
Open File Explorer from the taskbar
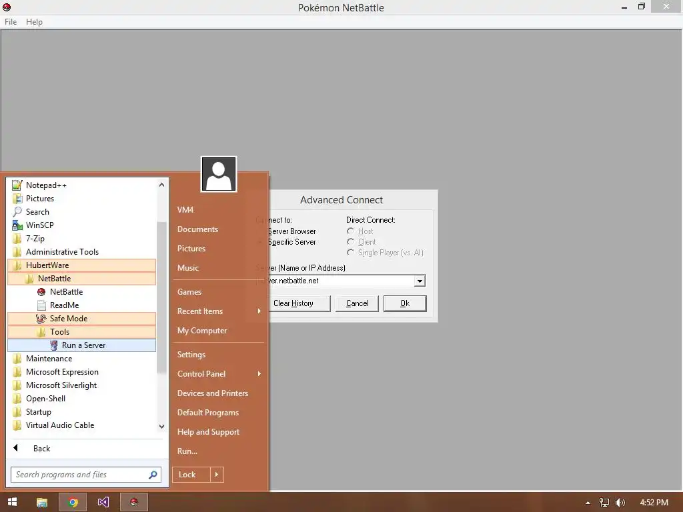coord(42,503)
